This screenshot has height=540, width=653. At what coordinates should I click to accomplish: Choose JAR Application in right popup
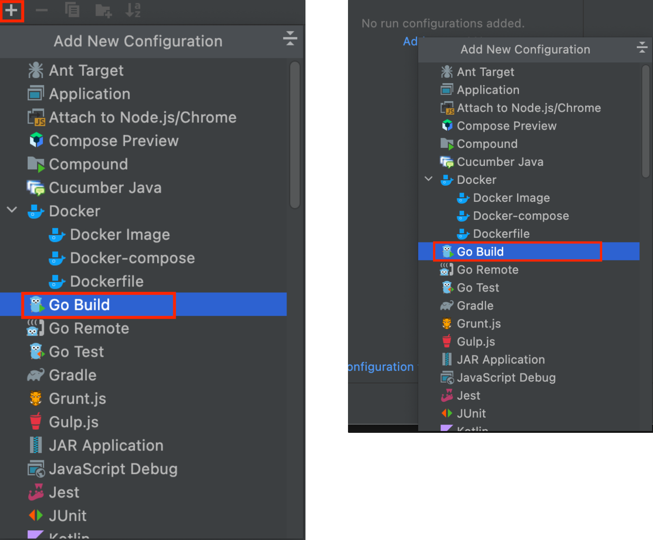click(529, 360)
